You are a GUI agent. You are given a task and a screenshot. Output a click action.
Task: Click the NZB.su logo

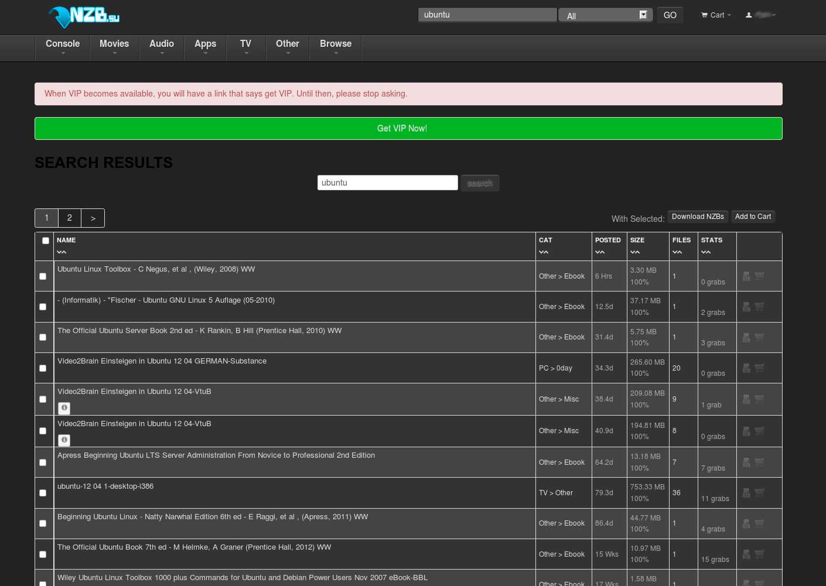(84, 16)
